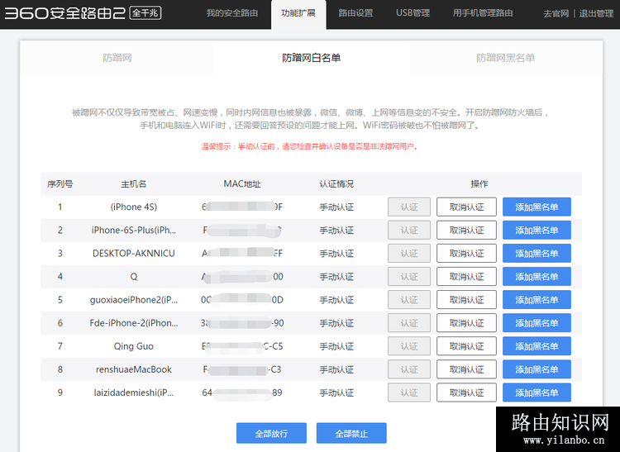620x452 pixels.
Task: Open the 我的安全路由 tab
Action: 232,13
